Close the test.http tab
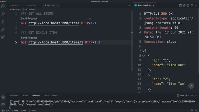This screenshot has height=112, width=199. tap(58, 5)
